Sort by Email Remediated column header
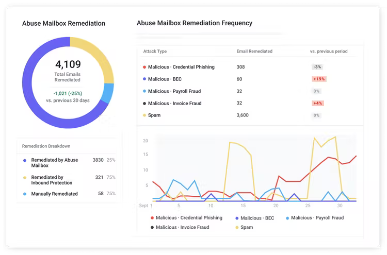387x255 pixels. coord(254,52)
